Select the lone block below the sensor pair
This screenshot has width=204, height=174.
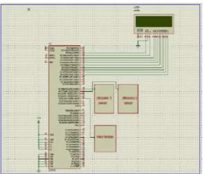coord(105,139)
